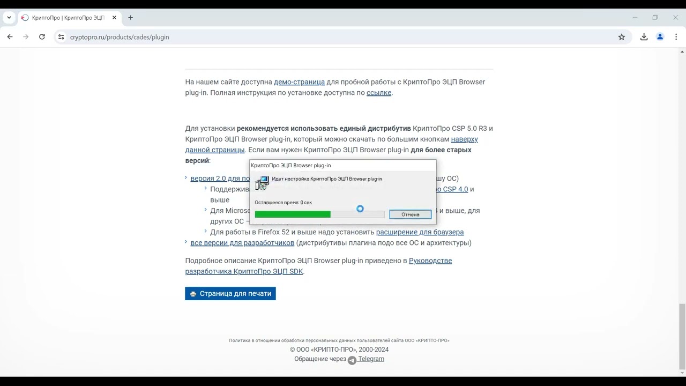Click the copyright ООО «КРИПТО-ПРО», 2000-2024 text
Screen dimensions: 686x386
tap(339, 350)
